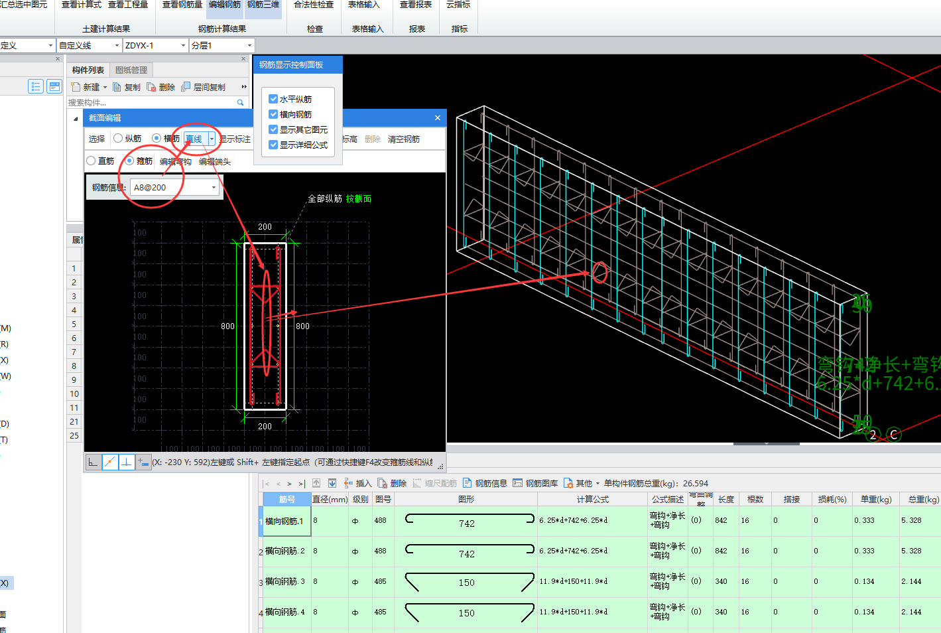Click 选择 button in section editor
This screenshot has height=633, width=941.
point(97,139)
